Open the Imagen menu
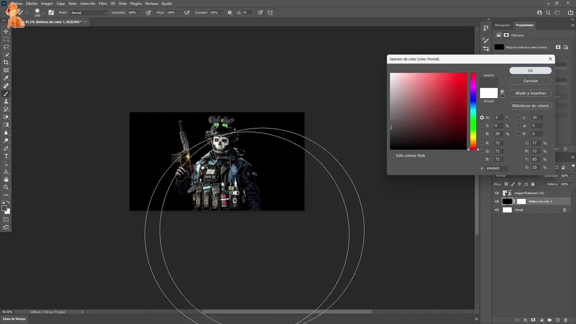The height and width of the screenshot is (324, 576). 47,4
